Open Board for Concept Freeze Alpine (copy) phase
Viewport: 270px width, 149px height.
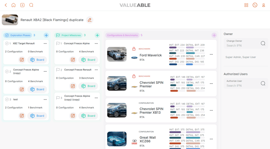pyautogui.click(x=37, y=89)
